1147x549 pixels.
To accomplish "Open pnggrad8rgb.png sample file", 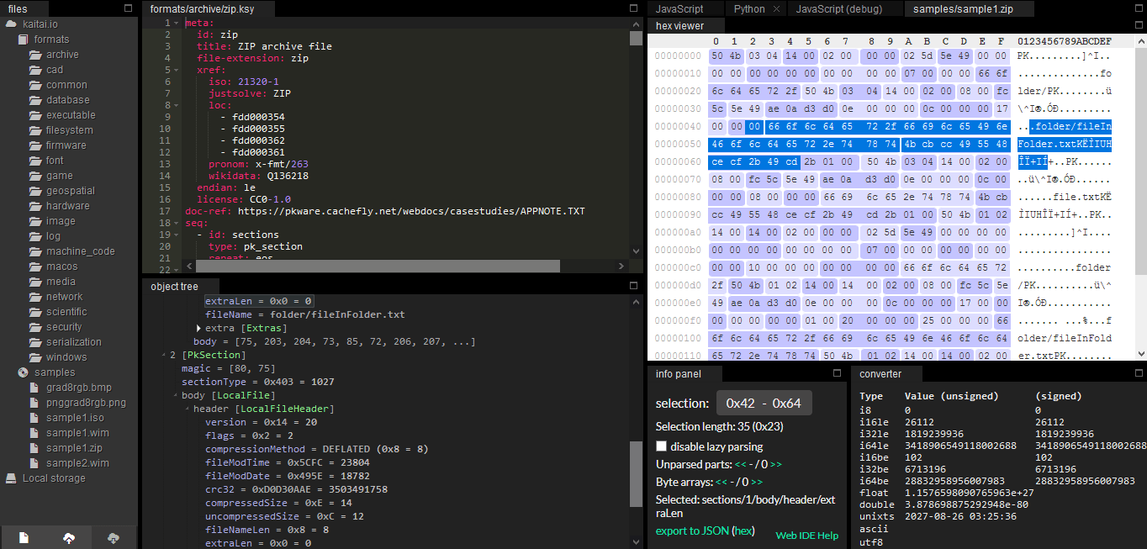I will [86, 403].
